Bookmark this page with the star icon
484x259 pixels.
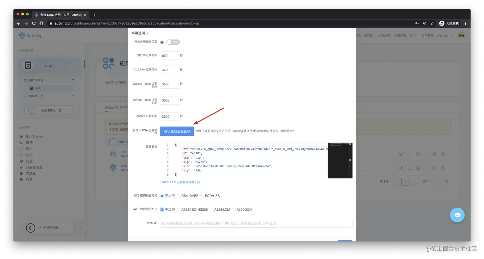point(432,23)
